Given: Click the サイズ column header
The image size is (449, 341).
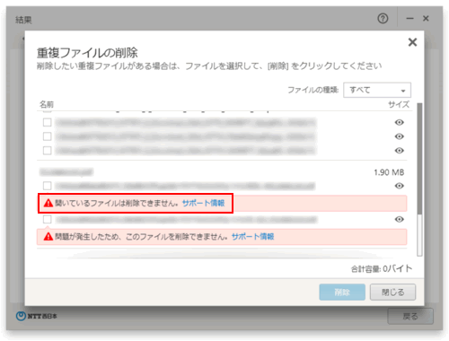Looking at the screenshot, I should point(399,104).
